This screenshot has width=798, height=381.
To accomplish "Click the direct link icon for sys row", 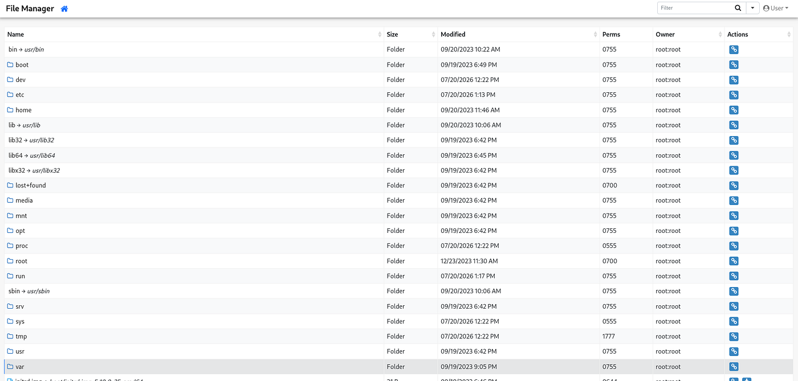I will [x=734, y=321].
